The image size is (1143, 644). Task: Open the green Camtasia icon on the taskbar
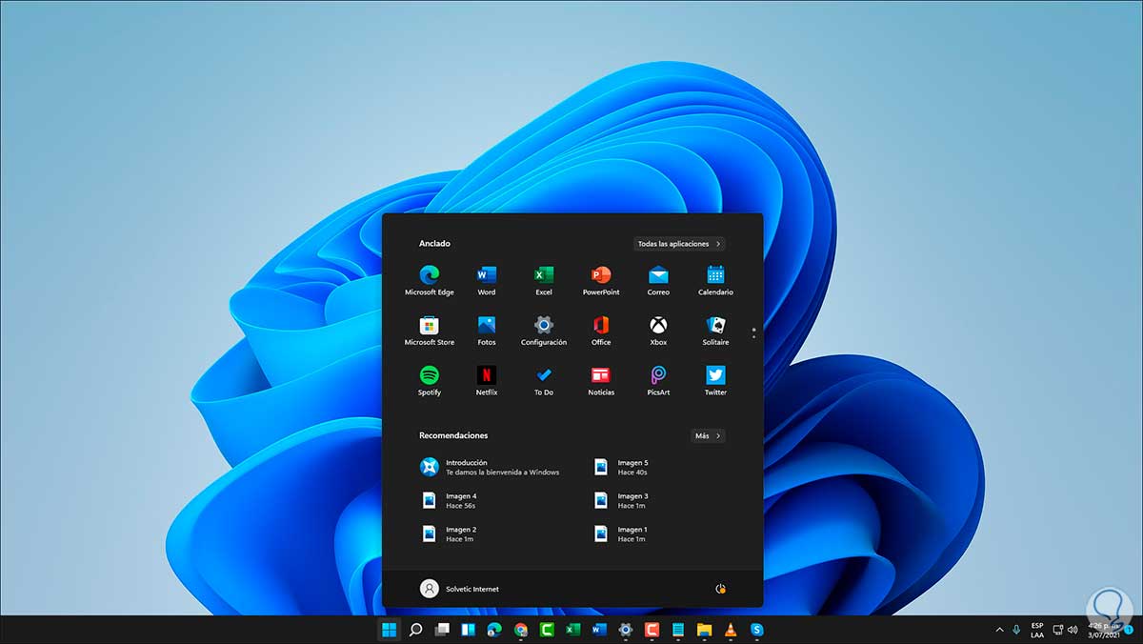pyautogui.click(x=547, y=630)
